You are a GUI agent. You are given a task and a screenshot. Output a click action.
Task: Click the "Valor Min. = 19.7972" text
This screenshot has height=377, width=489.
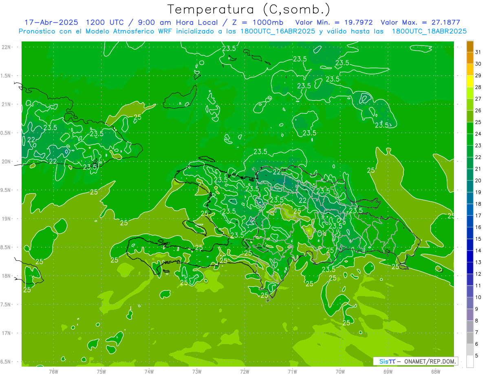pos(334,22)
